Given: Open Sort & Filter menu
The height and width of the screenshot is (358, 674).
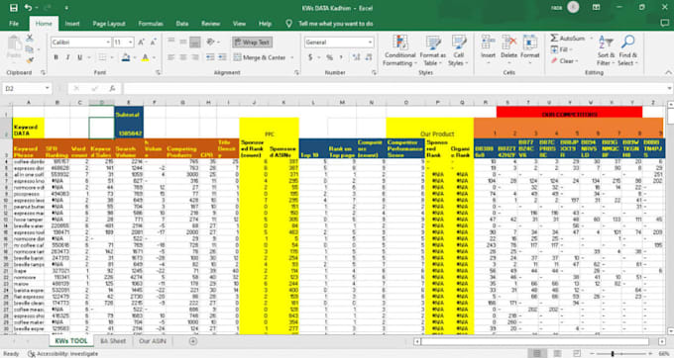Looking at the screenshot, I should 606,50.
